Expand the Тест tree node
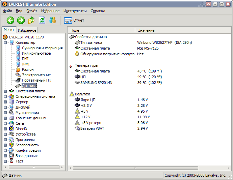The width and height of the screenshot is (233, 180). pyautogui.click(x=5, y=161)
